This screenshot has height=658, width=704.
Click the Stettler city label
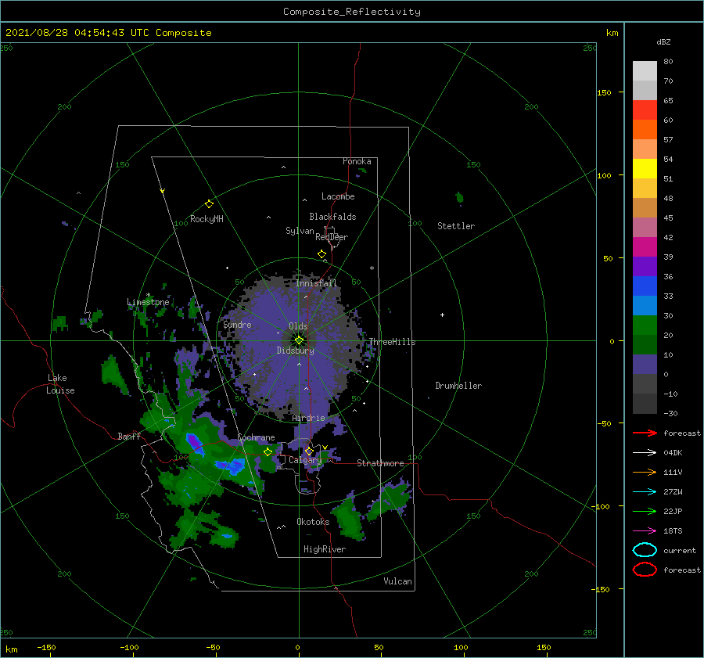(x=456, y=226)
